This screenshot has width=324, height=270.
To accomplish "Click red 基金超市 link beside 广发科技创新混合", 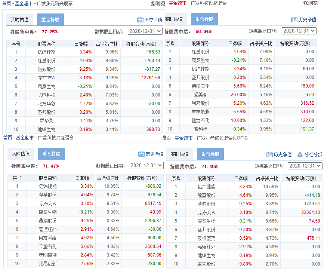I will 178,3.
